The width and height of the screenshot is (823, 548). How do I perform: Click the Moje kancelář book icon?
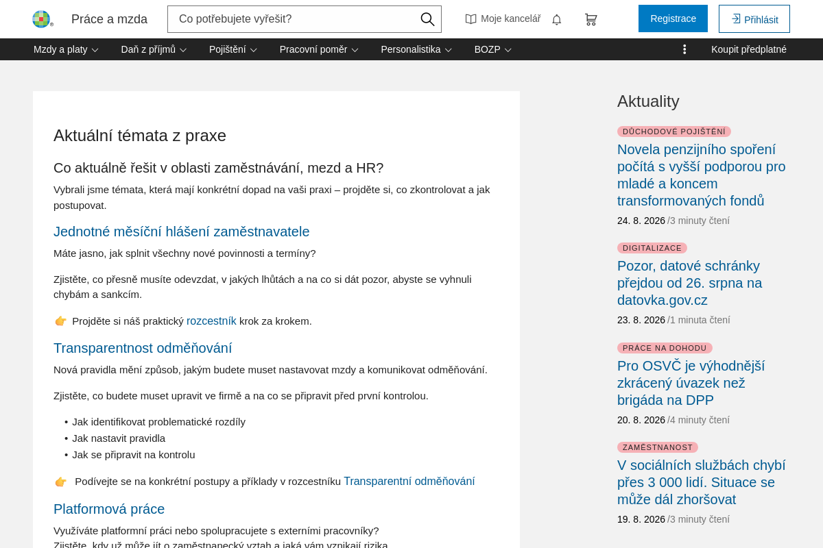470,19
